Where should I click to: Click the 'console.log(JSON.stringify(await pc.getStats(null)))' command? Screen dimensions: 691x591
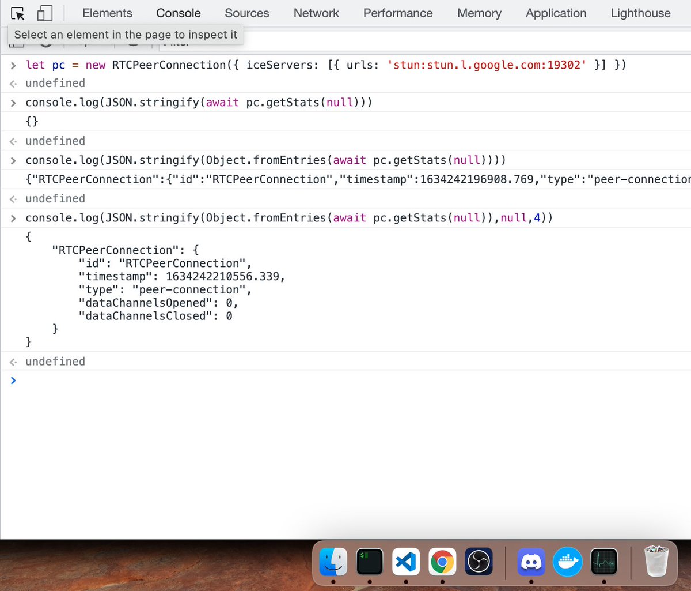(x=199, y=103)
